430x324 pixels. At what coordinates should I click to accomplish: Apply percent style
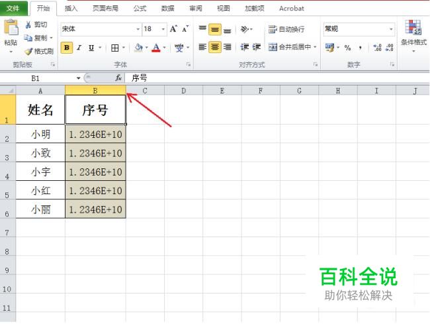click(347, 48)
